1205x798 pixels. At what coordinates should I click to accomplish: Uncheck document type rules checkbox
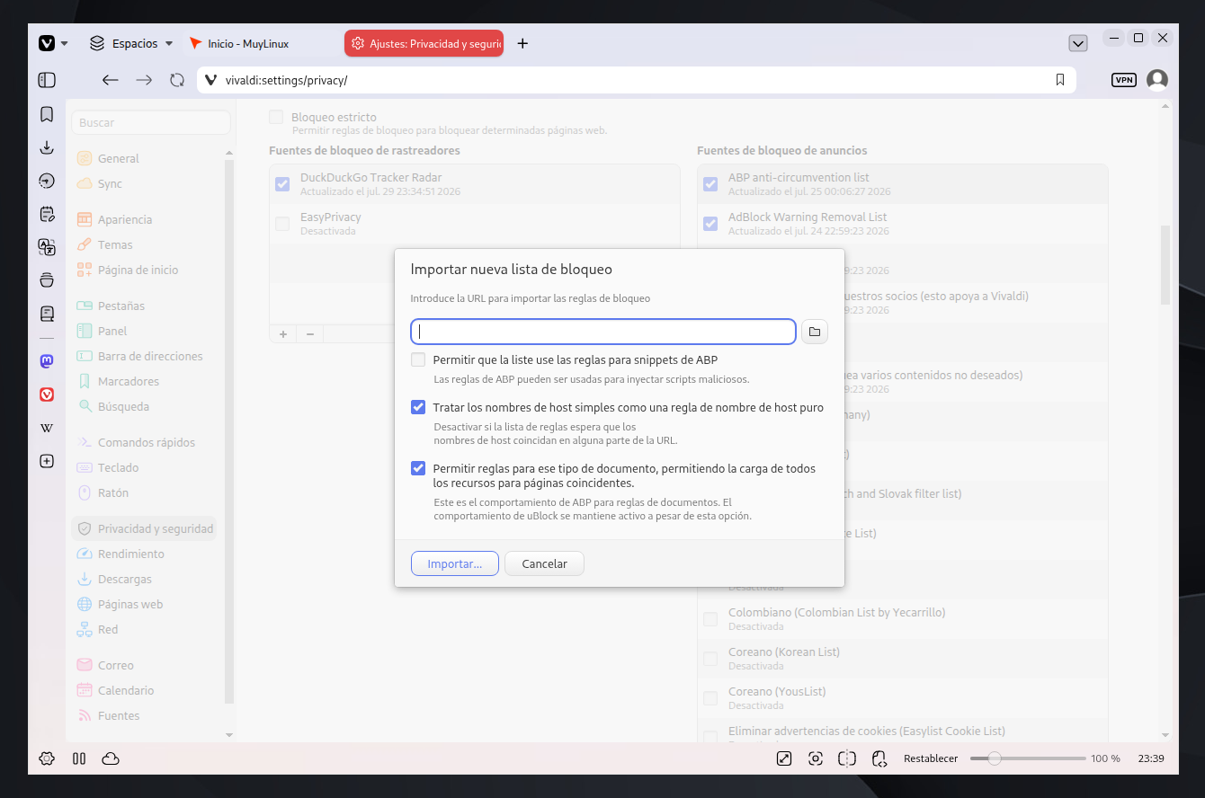[x=418, y=468]
